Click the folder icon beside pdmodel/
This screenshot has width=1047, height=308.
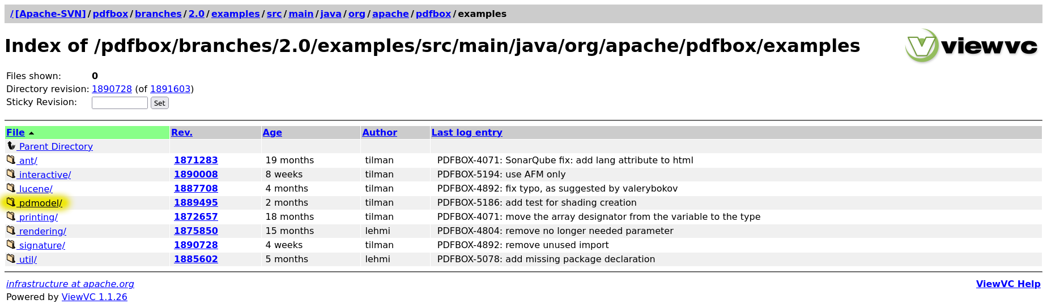tap(11, 202)
